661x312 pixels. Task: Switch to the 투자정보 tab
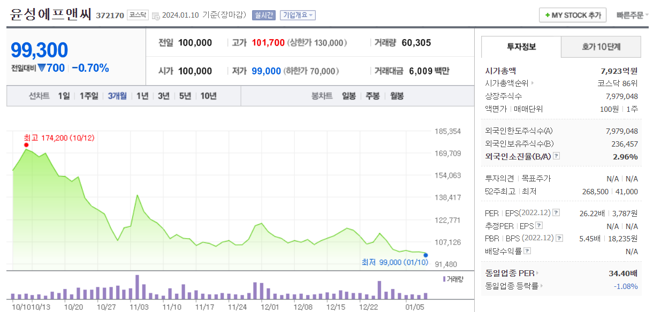pos(521,47)
